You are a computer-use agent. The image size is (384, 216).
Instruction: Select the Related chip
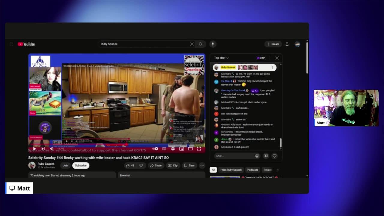[x=268, y=170]
